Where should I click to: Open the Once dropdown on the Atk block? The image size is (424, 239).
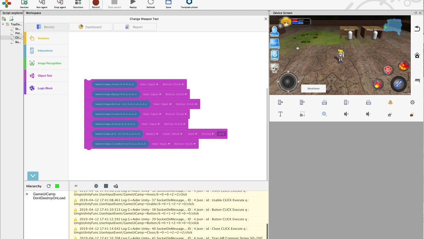[192, 134]
